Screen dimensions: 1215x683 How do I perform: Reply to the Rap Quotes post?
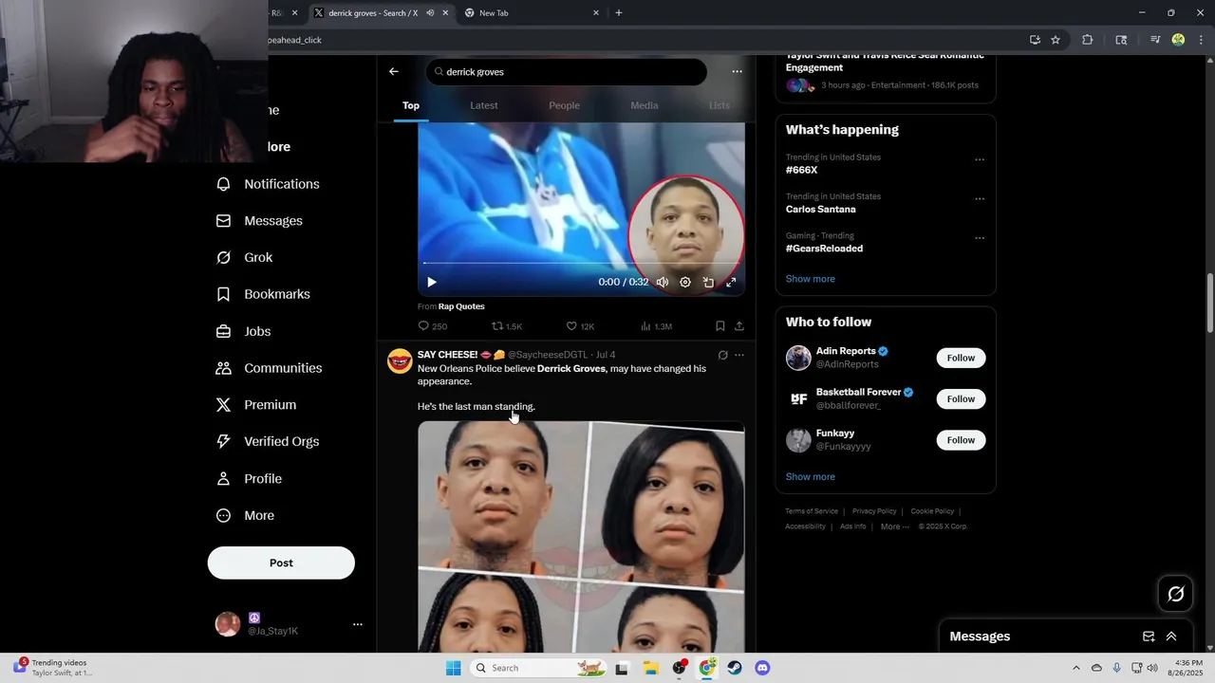433,326
